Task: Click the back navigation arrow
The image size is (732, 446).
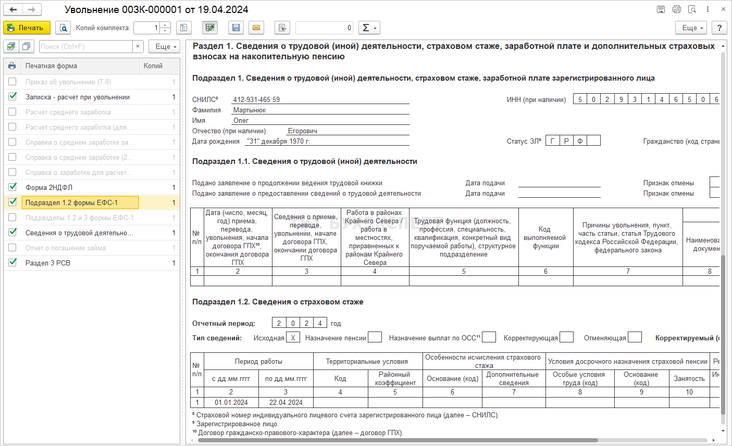Action: [x=14, y=9]
